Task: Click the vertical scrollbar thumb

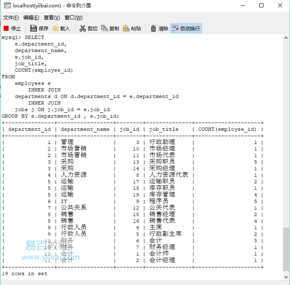Action: click(x=286, y=249)
